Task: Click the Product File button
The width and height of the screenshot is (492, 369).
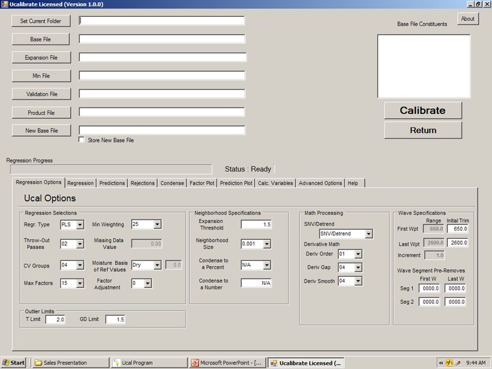Action: click(41, 113)
